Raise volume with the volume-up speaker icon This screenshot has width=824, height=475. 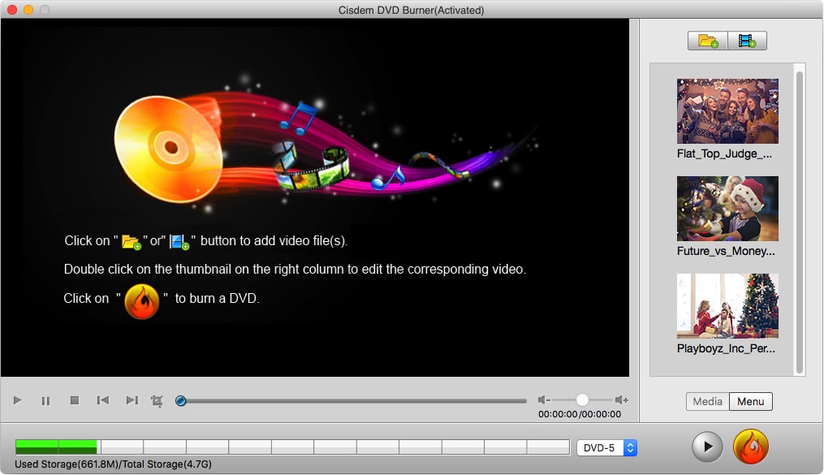tap(621, 400)
